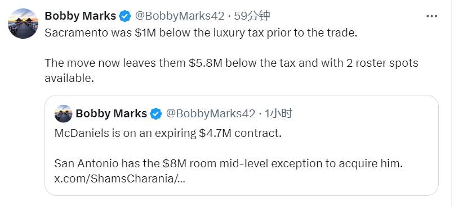Click the line 'The move now leaves them'
This screenshot has height=206, width=463.
click(231, 63)
